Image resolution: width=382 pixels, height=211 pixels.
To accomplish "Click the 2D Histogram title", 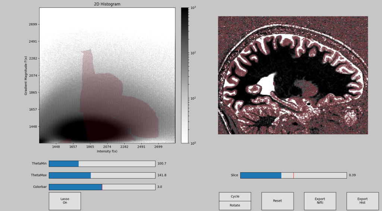I will point(107,4).
